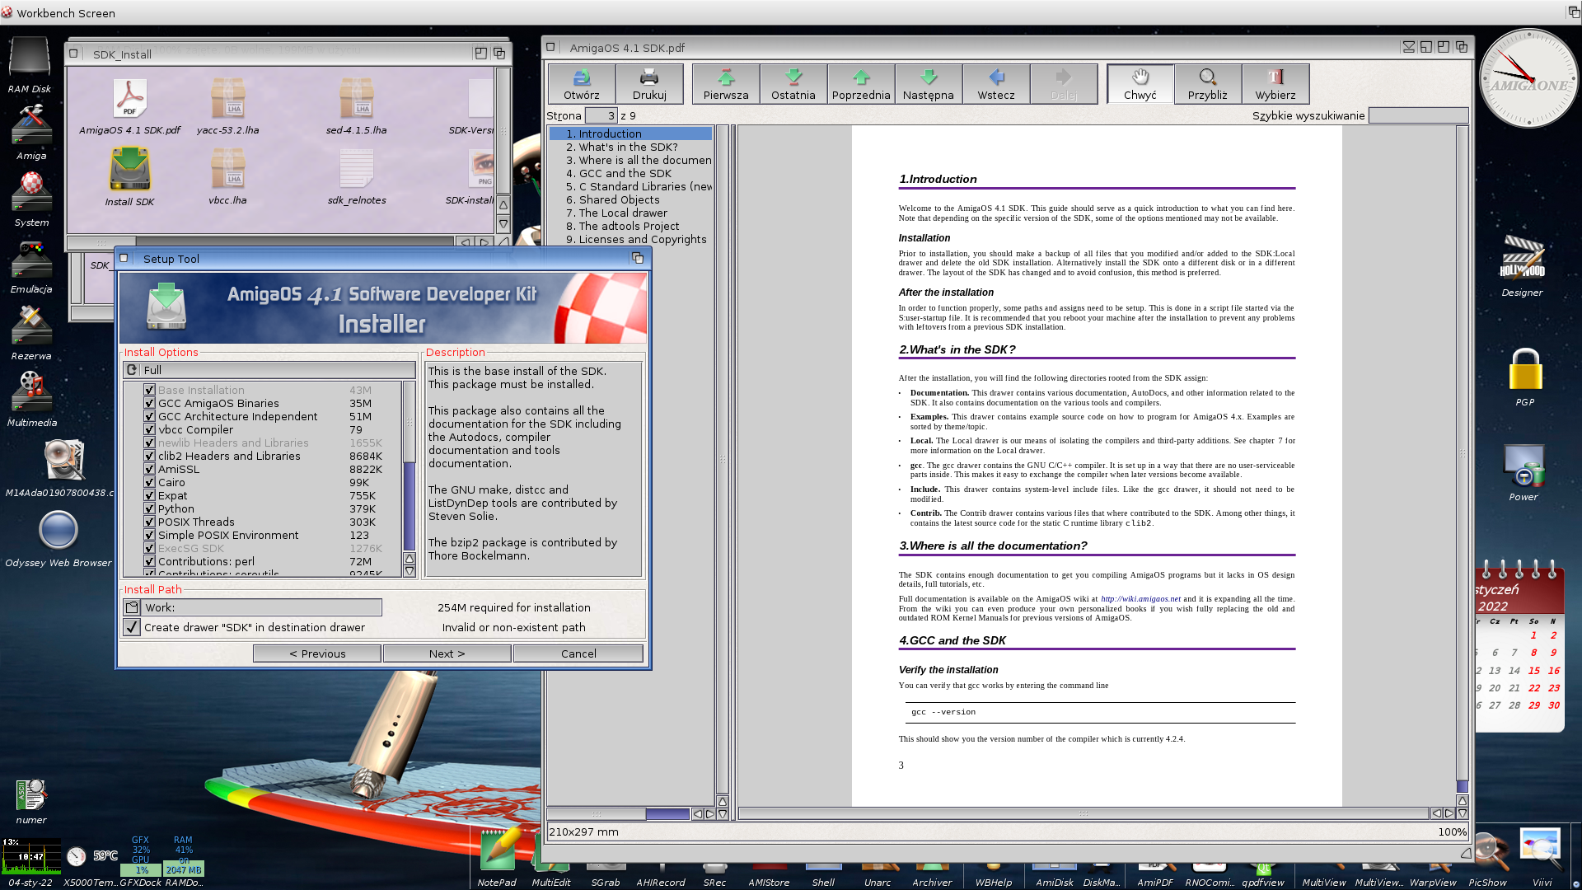The image size is (1582, 890).
Task: Click Otwórz icon in PDF viewer toolbar
Action: click(x=582, y=84)
